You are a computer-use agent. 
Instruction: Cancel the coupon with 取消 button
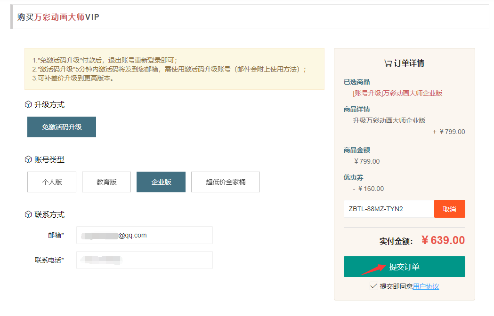450,209
